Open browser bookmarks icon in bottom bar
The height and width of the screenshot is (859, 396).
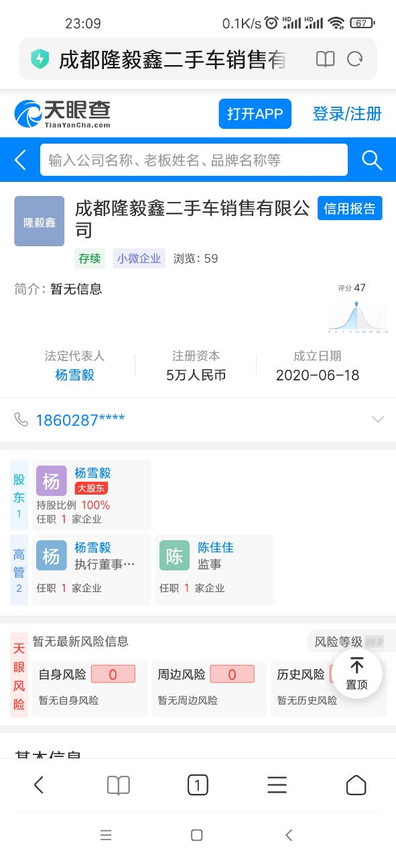click(x=119, y=785)
